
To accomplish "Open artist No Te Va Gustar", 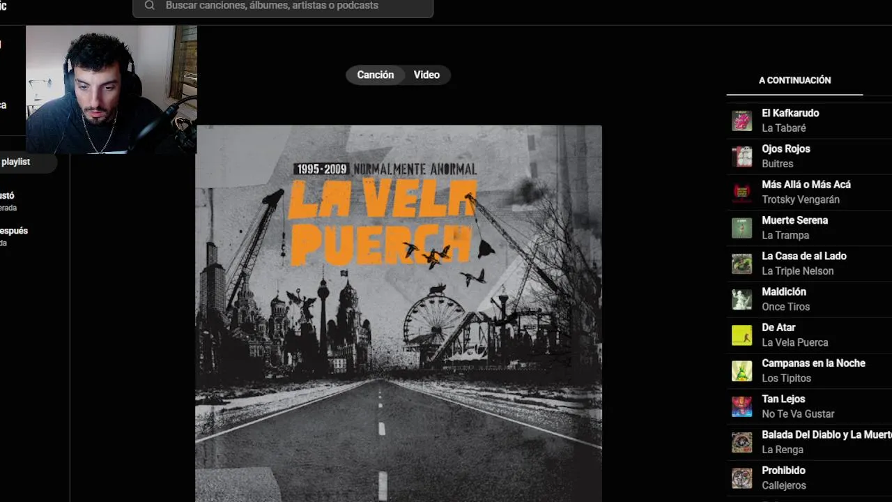I will [798, 414].
